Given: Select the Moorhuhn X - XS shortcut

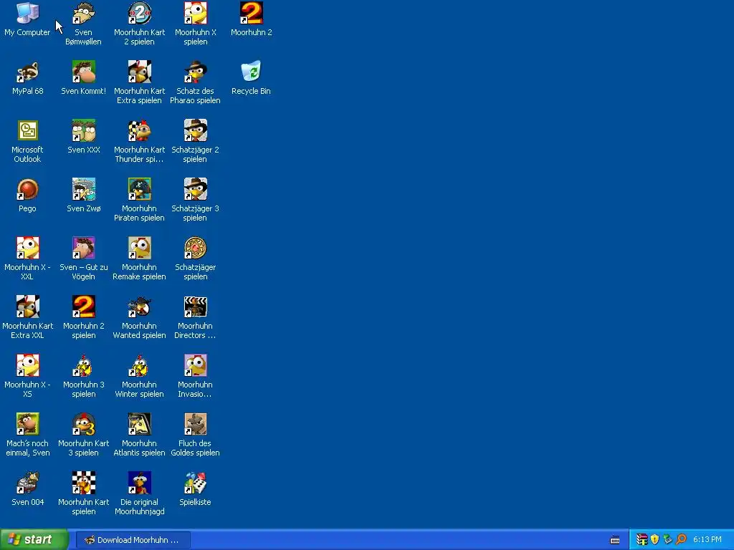Looking at the screenshot, I should point(28,365).
